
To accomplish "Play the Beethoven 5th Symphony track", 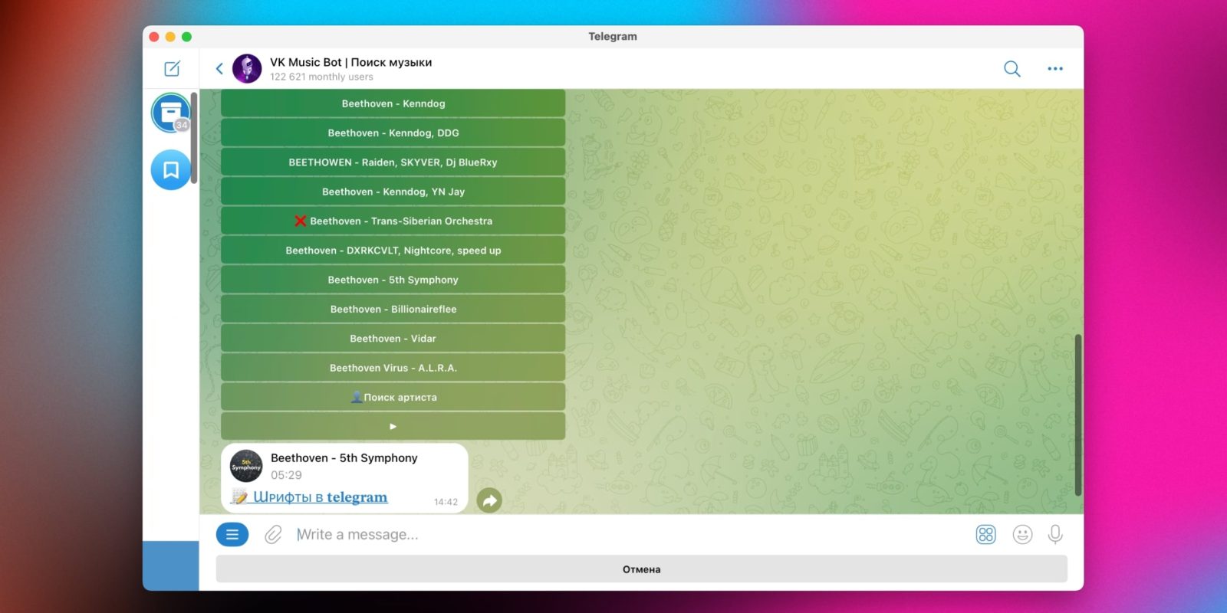I will click(x=246, y=466).
